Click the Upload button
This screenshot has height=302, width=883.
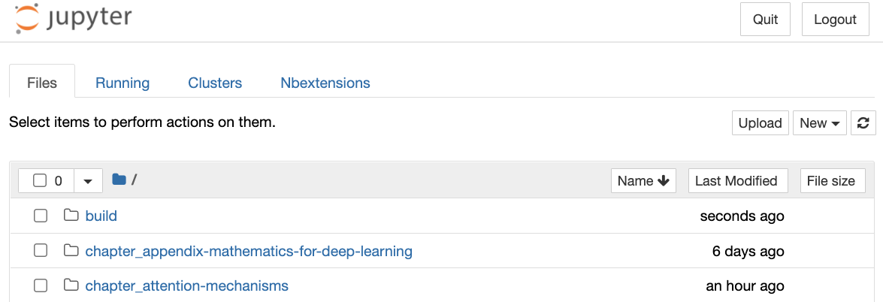[x=760, y=123]
